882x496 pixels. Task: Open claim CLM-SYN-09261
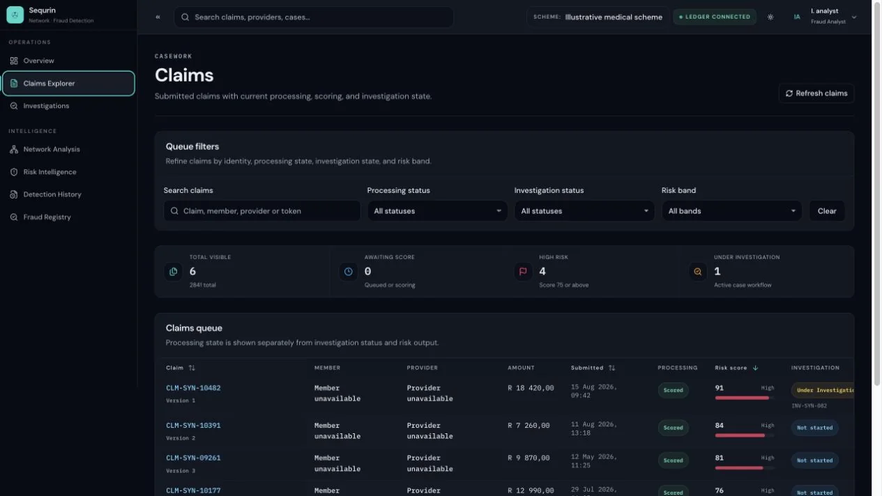(x=193, y=458)
